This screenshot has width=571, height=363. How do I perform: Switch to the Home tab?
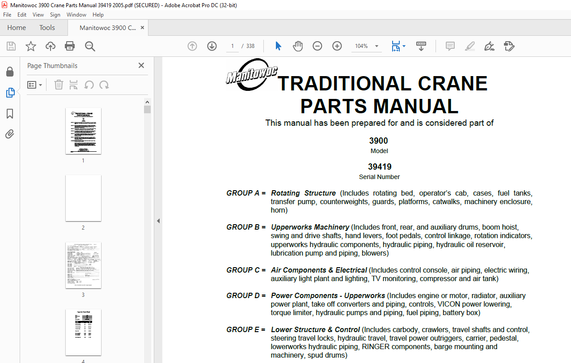17,28
